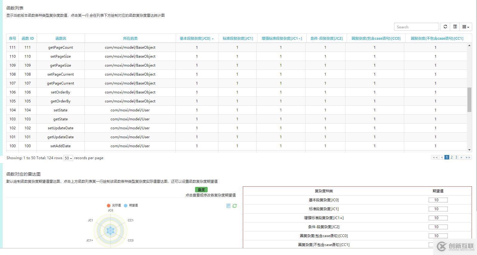Select pagination page 1

[x=447, y=157]
